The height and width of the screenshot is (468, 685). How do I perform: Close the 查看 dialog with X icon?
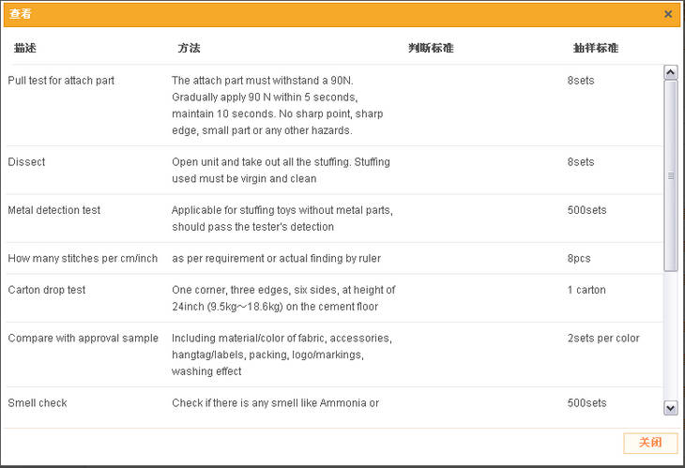pos(668,14)
